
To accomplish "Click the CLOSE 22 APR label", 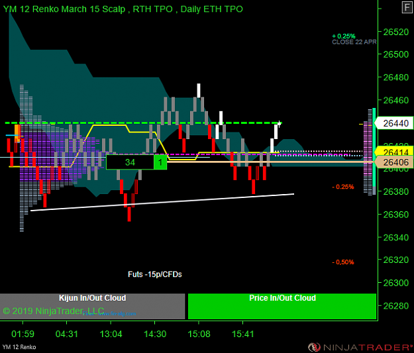I will [x=354, y=42].
